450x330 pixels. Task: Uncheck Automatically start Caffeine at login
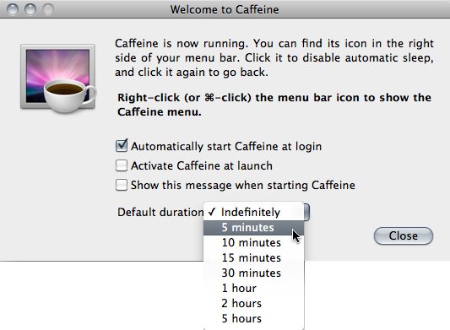pyautogui.click(x=122, y=146)
